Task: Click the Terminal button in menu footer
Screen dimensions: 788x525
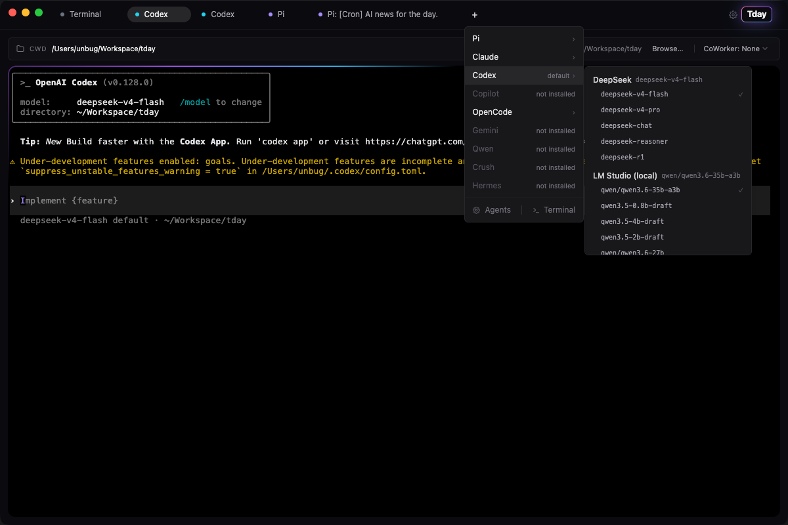Action: coord(554,210)
